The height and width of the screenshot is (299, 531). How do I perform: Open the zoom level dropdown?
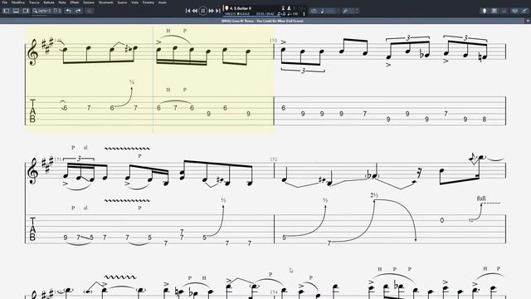pyautogui.click(x=41, y=11)
